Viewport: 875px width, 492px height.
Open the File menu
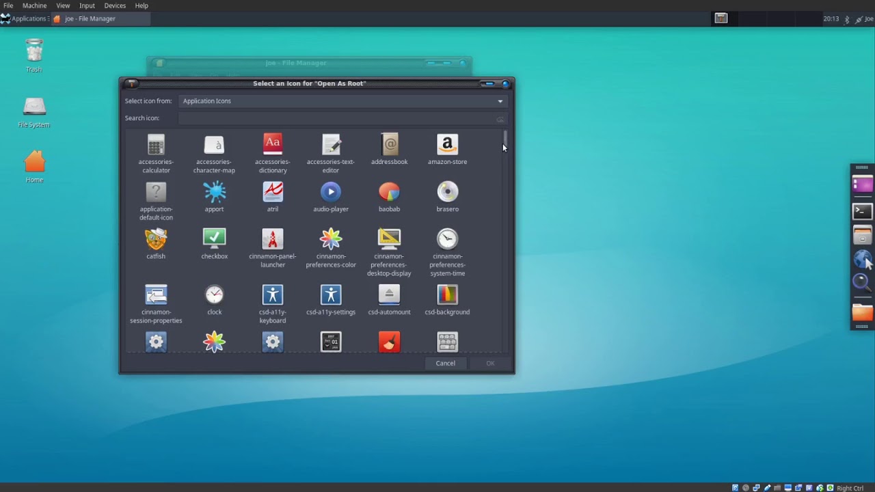8,5
